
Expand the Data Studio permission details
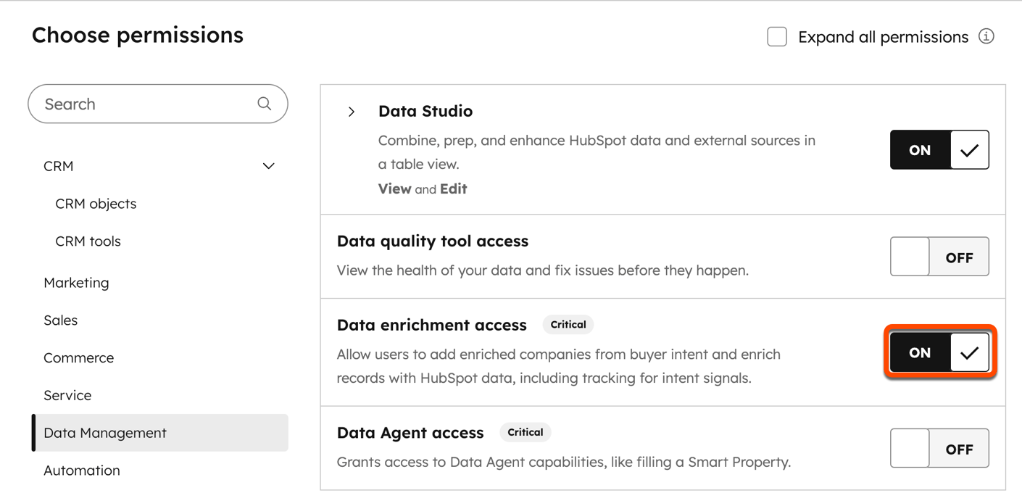point(352,111)
